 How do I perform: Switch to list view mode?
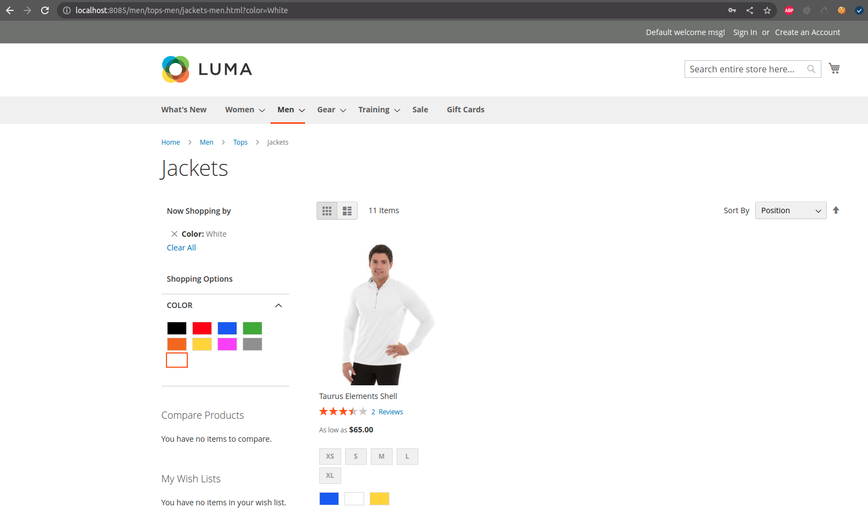[347, 211]
